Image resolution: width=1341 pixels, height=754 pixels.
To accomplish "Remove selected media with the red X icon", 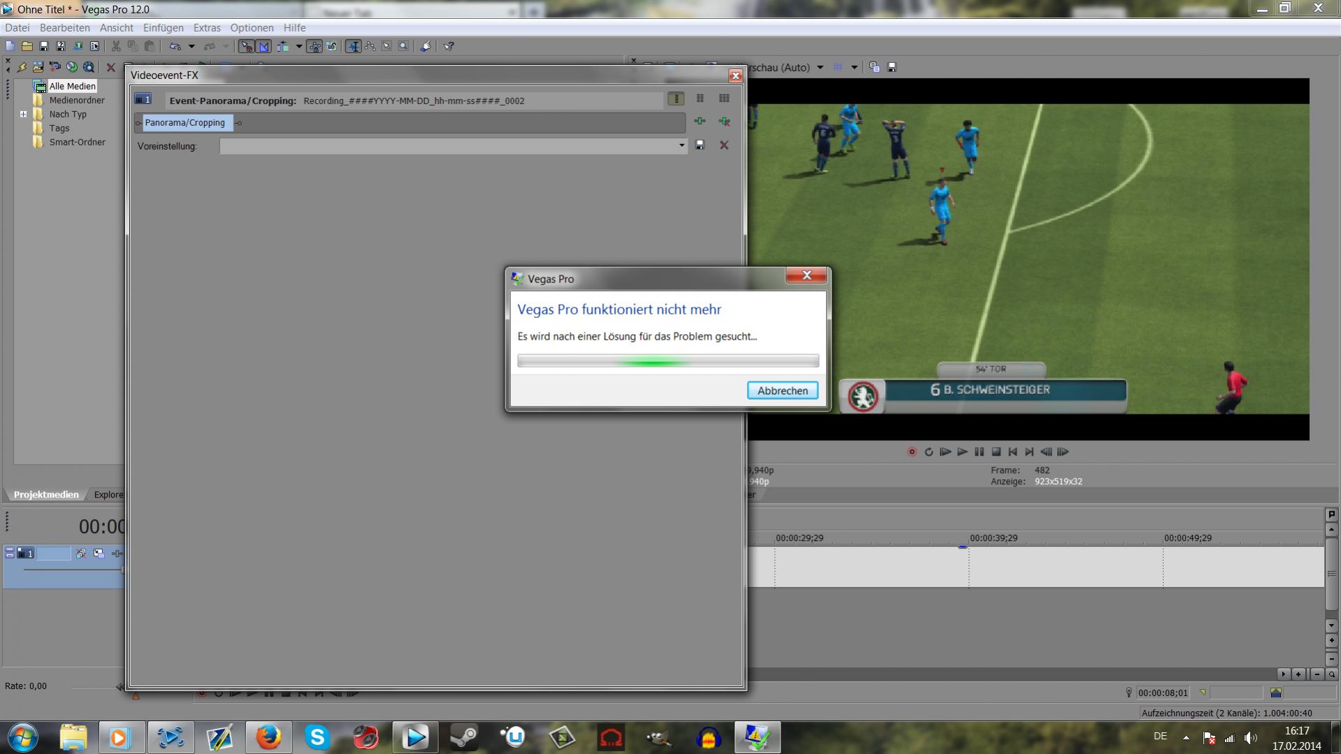I will pyautogui.click(x=110, y=67).
